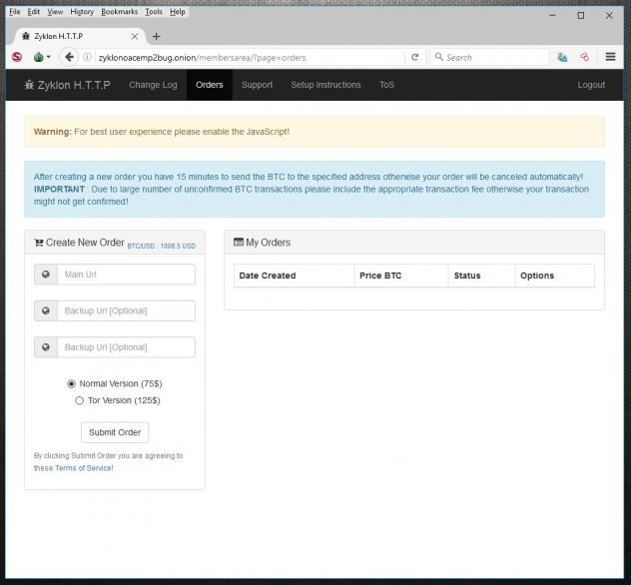Open a new tab with the plus button
The image size is (631, 585).
pos(156,36)
